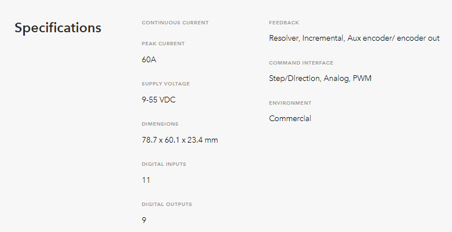Viewport: 452px width, 232px height.
Task: Click the Peak Current label
Action: (x=163, y=44)
